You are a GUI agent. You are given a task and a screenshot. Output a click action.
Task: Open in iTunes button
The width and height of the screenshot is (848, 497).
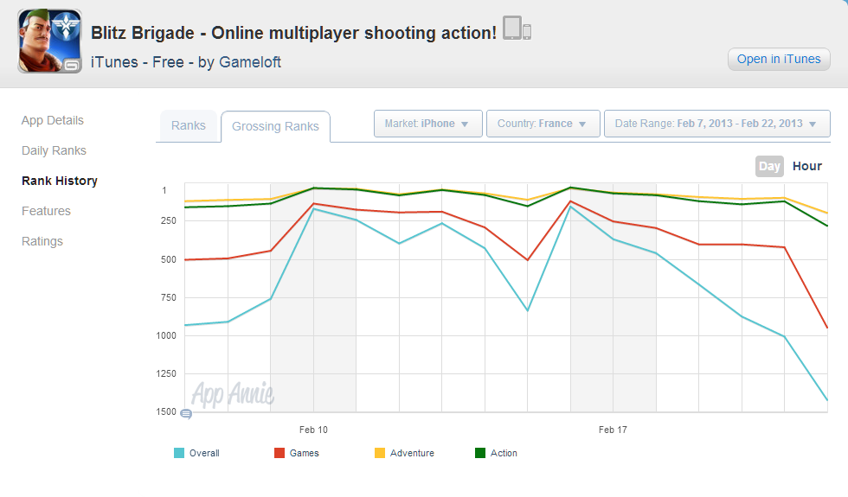[x=779, y=60]
